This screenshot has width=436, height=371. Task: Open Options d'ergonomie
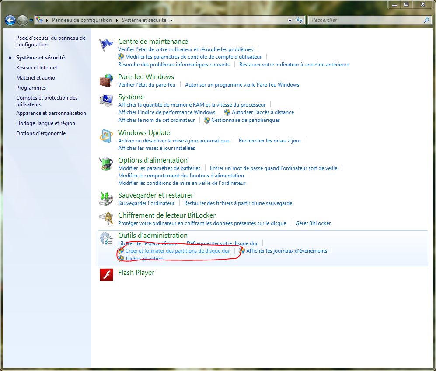click(x=41, y=133)
